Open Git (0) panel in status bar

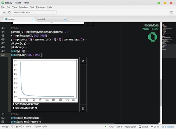tap(155, 127)
